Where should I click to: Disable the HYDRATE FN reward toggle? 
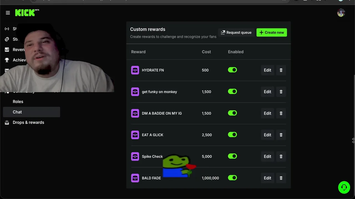point(232,70)
